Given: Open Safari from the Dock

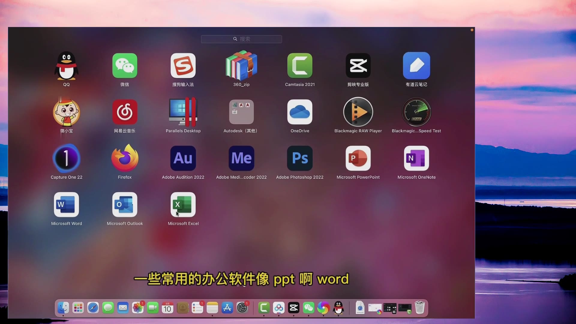Looking at the screenshot, I should (x=93, y=307).
